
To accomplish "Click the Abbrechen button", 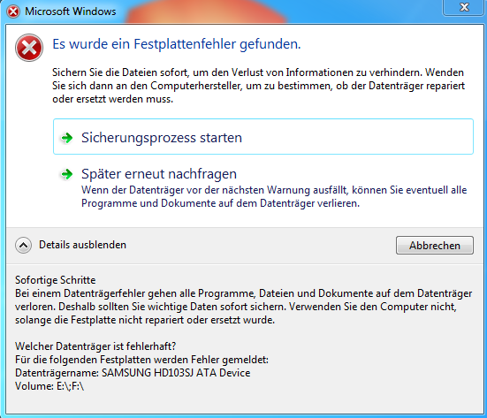I will (x=435, y=246).
